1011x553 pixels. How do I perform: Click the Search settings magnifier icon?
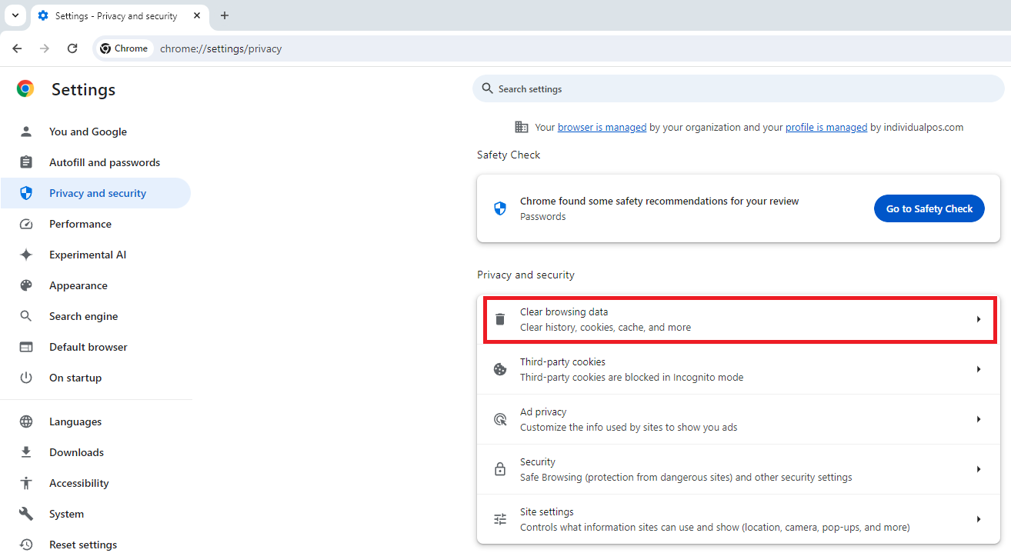(487, 88)
